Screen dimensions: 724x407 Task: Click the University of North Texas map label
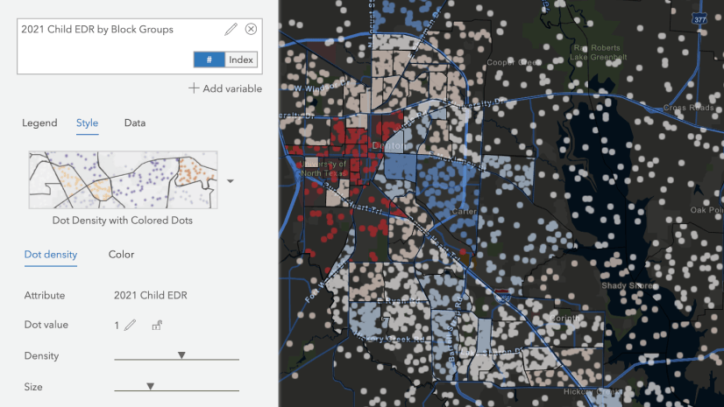tap(323, 169)
